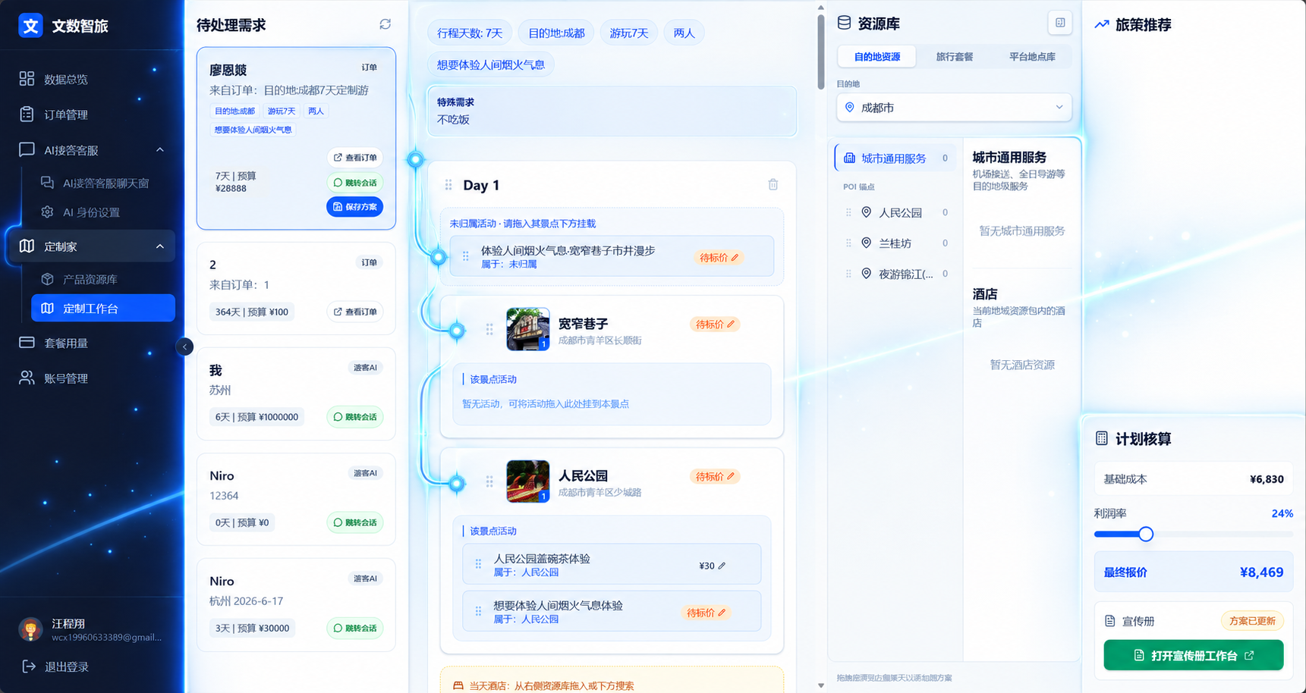Switch to 目的地资源 tab

tap(877, 57)
